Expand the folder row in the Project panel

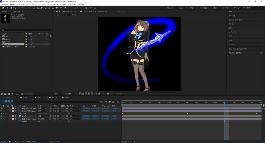[x=1, y=47]
